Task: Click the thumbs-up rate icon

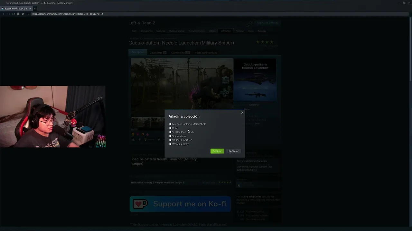Action: tap(134, 140)
